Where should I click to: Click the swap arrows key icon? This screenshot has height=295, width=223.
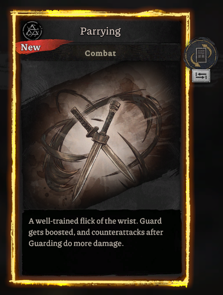[201, 76]
